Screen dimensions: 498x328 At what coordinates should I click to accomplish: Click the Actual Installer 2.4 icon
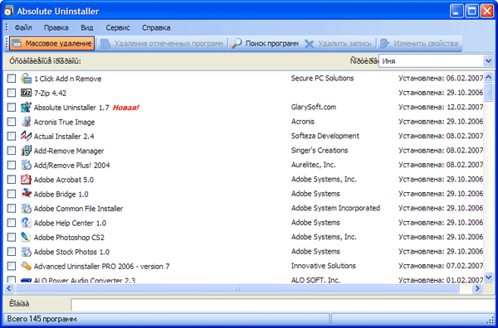coord(26,136)
